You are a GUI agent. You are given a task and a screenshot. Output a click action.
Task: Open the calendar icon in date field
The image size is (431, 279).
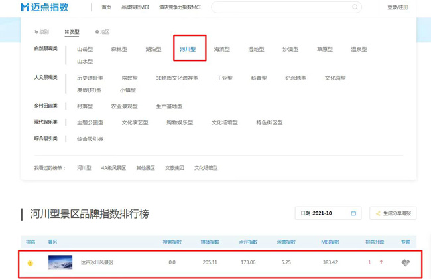click(x=353, y=213)
